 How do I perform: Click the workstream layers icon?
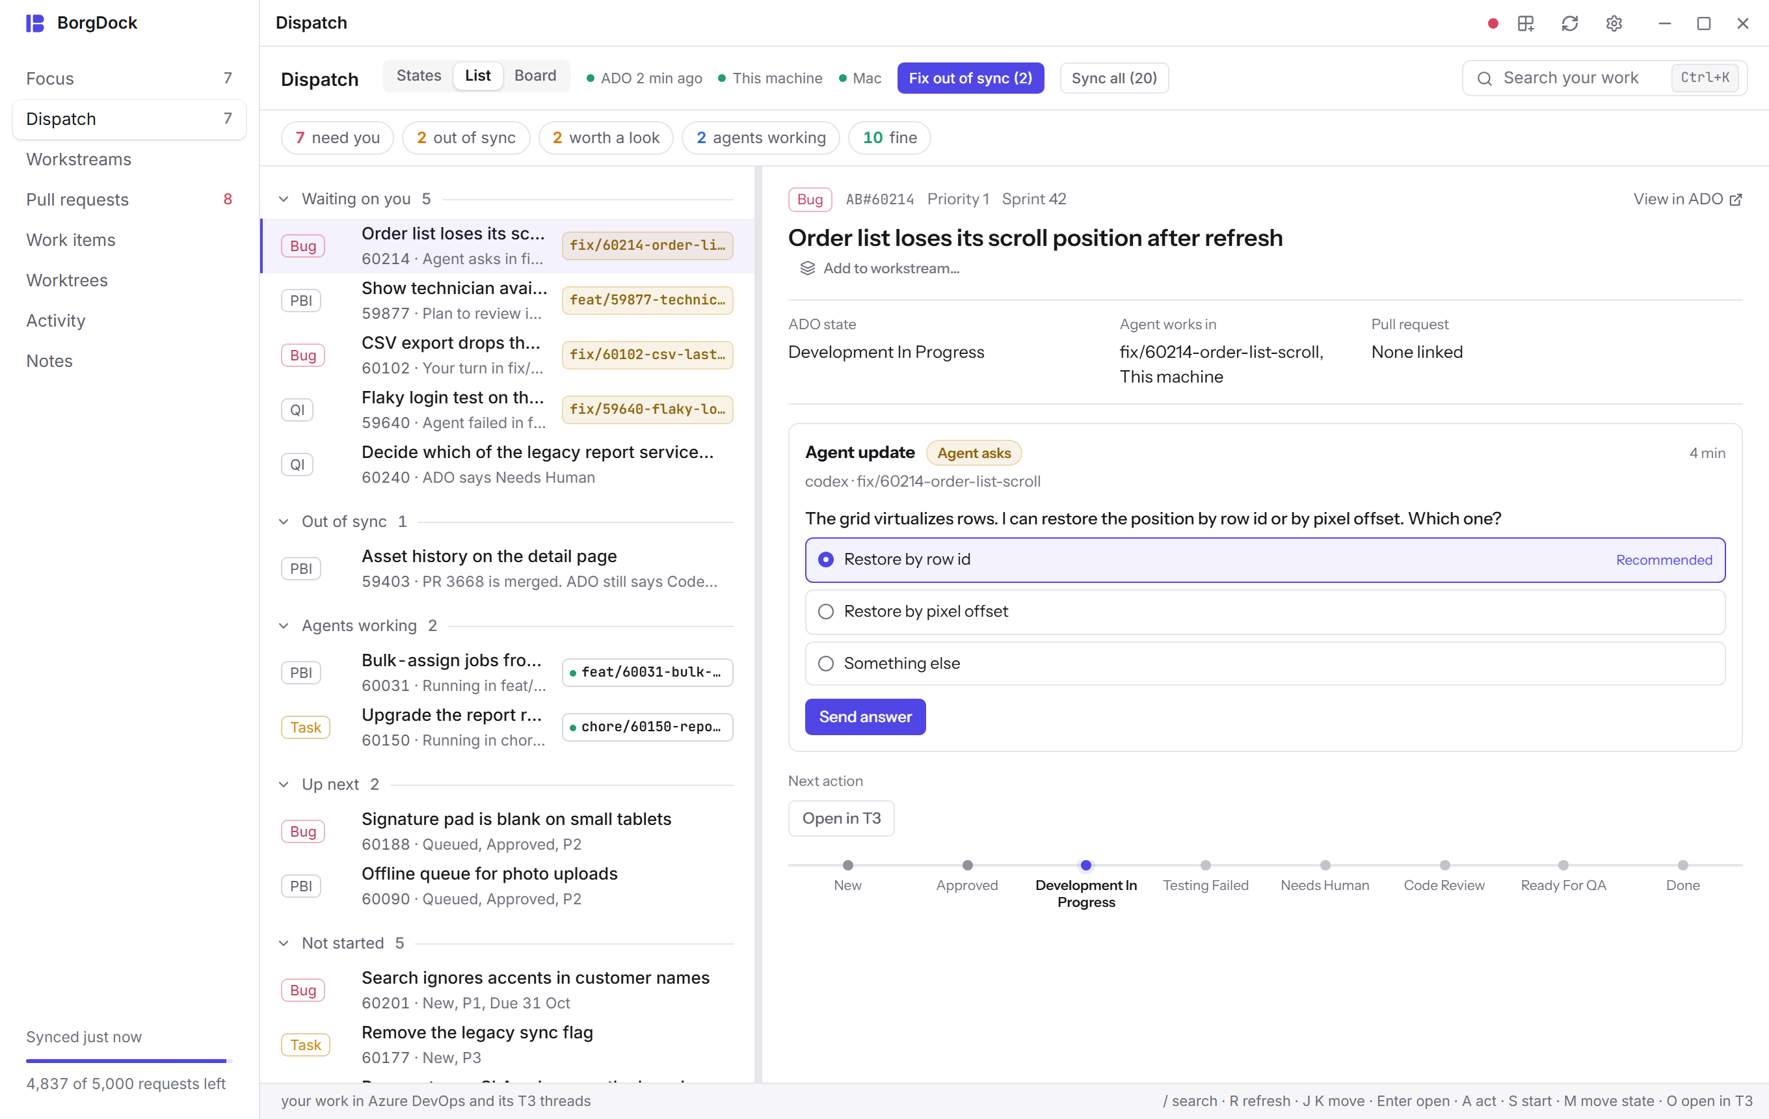point(807,268)
